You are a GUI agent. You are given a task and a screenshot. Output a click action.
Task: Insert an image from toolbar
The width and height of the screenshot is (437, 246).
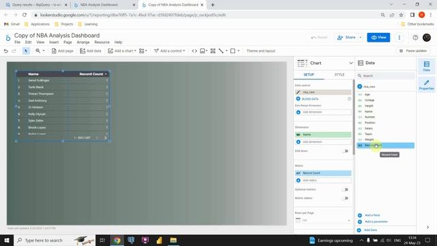[x=203, y=51]
